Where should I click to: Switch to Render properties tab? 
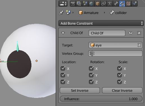73,4
